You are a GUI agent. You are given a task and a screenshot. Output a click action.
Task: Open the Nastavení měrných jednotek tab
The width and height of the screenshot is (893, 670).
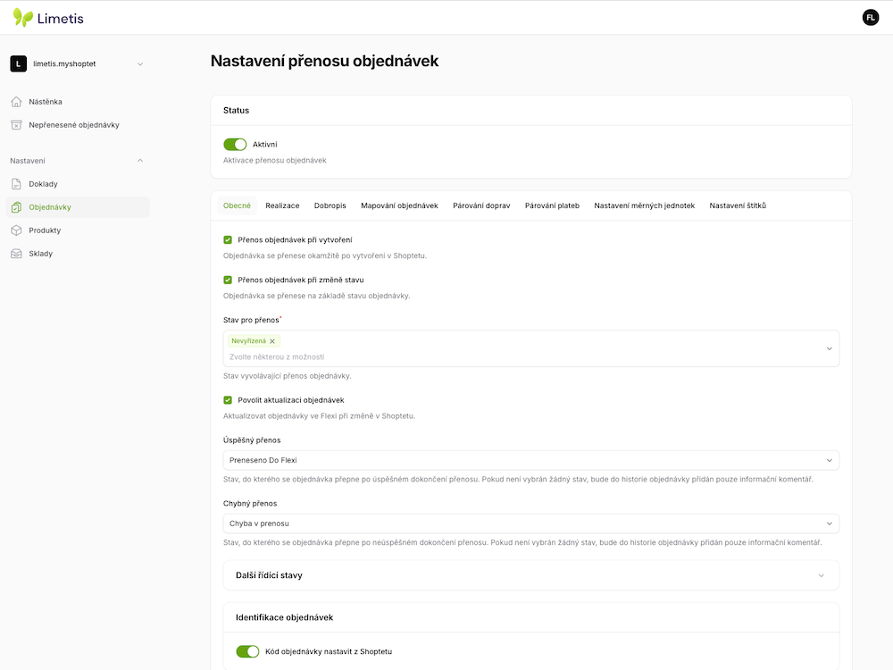644,205
